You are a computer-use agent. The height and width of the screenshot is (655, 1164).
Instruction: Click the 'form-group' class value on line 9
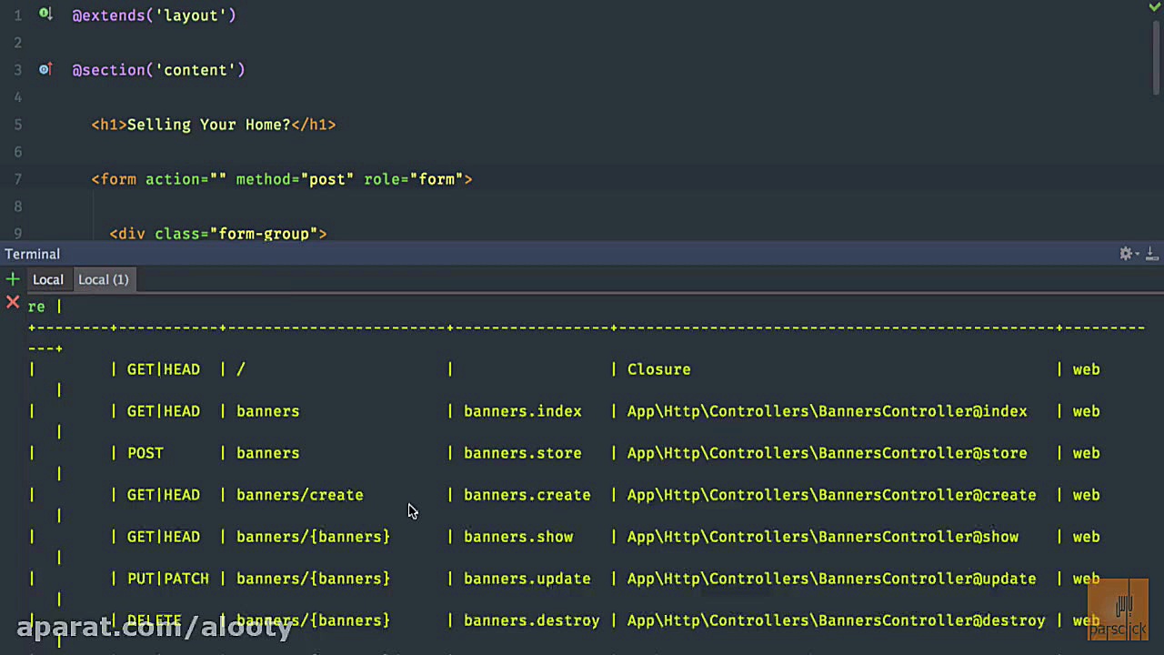pyautogui.click(x=264, y=234)
